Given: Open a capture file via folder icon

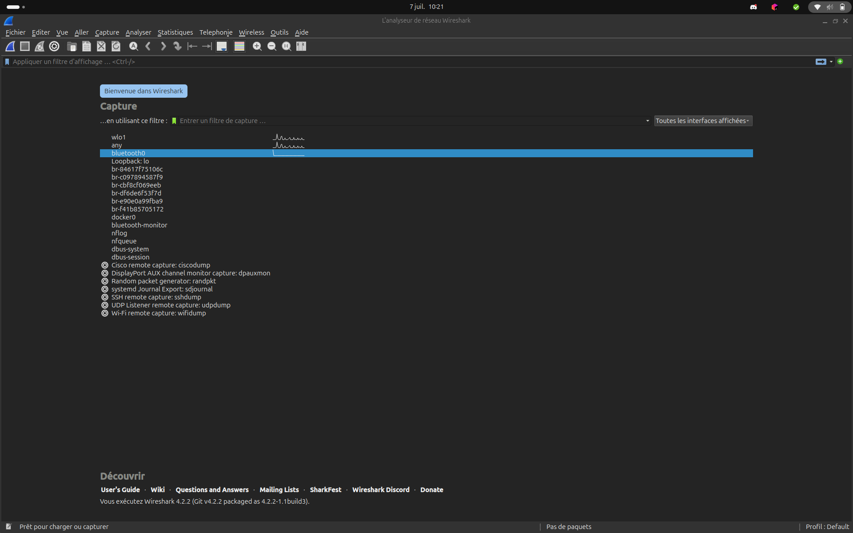Looking at the screenshot, I should pyautogui.click(x=72, y=46).
